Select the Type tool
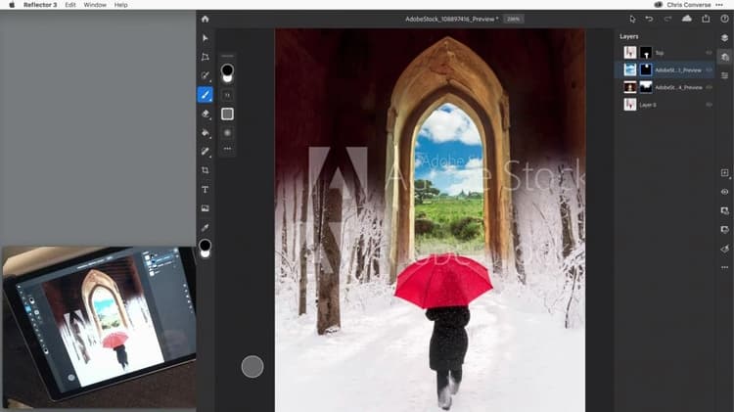734x412 pixels. [206, 190]
